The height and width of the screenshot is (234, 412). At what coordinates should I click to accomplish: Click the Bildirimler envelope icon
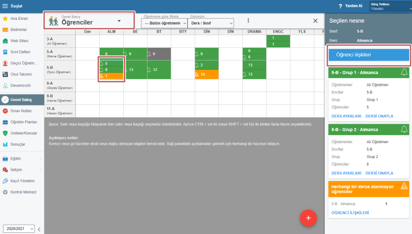click(5, 30)
